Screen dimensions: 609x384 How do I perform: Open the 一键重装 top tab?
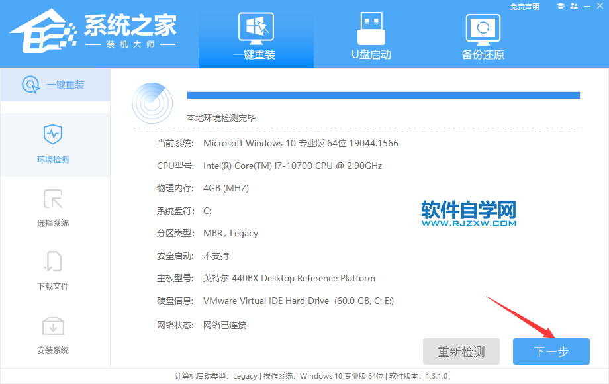[256, 34]
